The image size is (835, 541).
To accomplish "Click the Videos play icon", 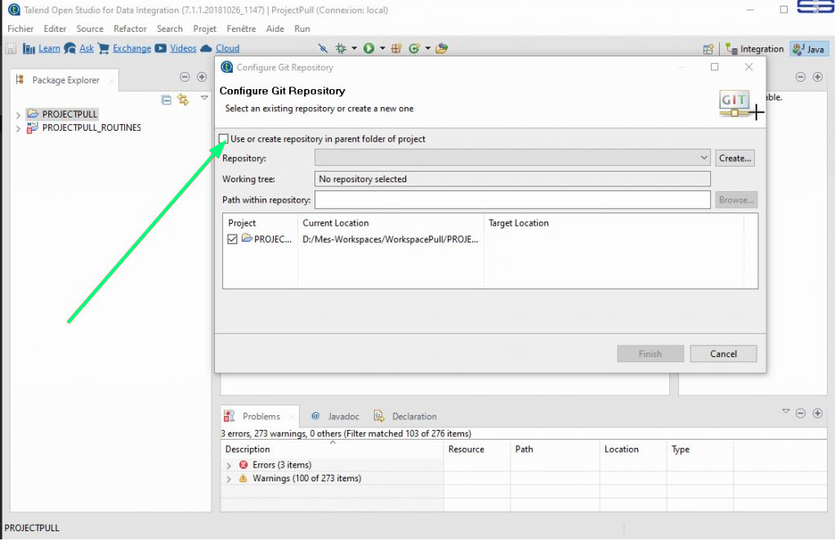I will [x=160, y=48].
